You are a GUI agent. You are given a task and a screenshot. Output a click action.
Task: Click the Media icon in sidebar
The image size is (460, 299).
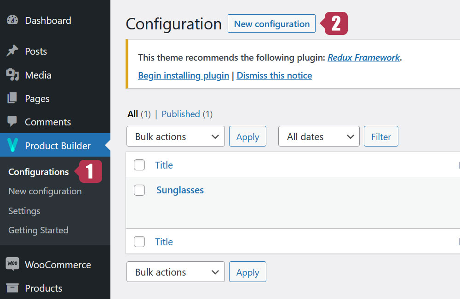click(x=12, y=75)
